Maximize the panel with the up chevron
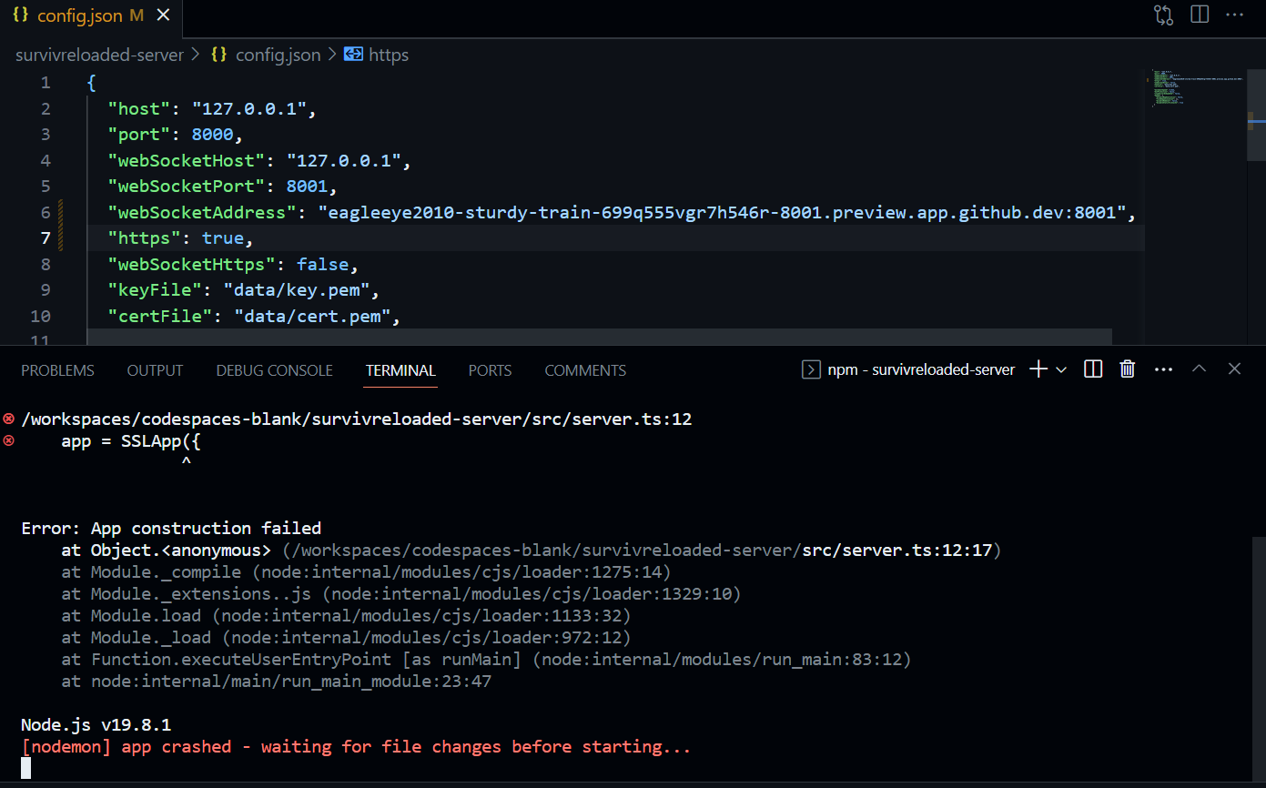 pyautogui.click(x=1200, y=369)
